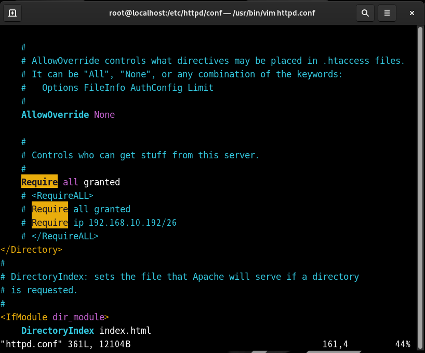
Task: Click the 'dir_module' module name
Action: tap(78, 317)
